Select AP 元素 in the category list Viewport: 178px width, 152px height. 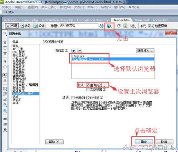[x=18, y=49]
